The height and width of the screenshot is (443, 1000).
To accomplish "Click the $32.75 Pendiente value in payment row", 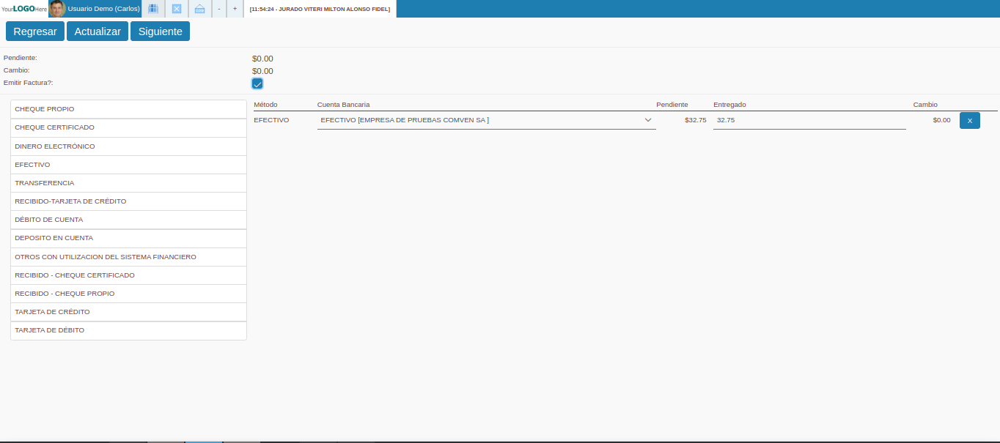I will coord(696,120).
